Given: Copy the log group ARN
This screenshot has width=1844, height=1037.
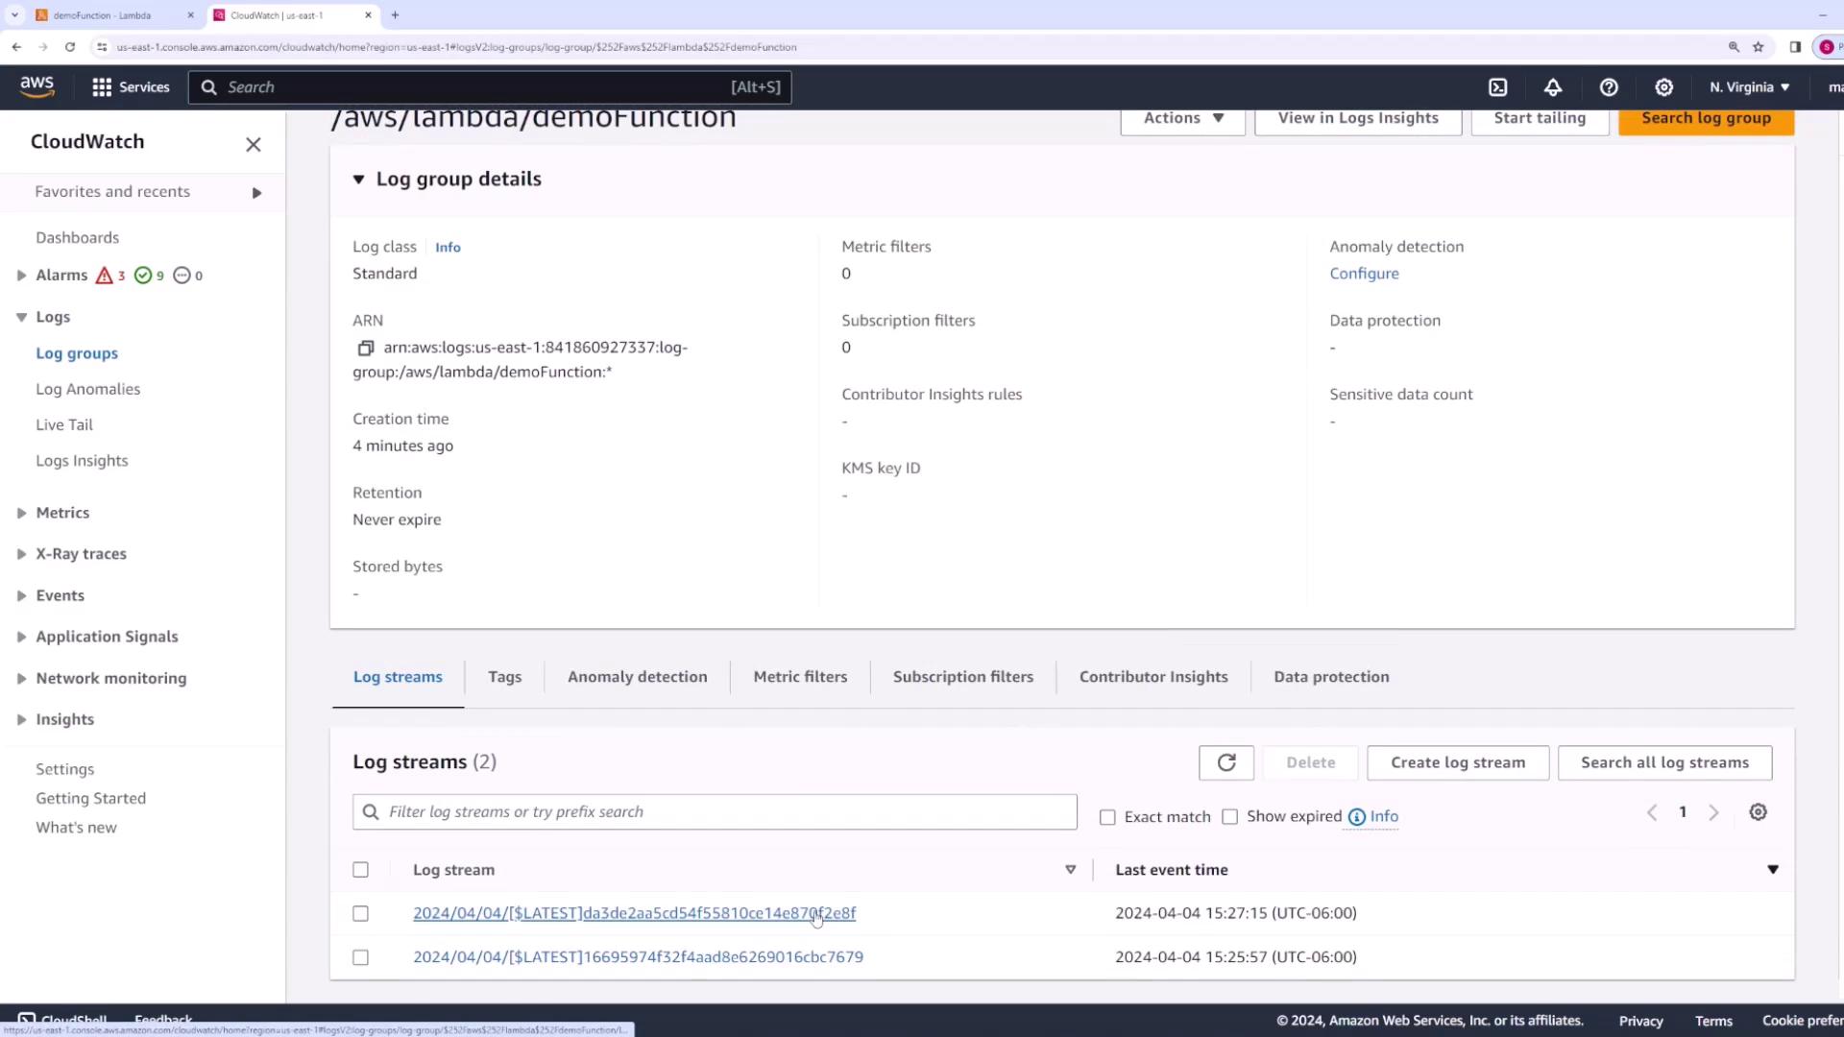Looking at the screenshot, I should click(365, 348).
